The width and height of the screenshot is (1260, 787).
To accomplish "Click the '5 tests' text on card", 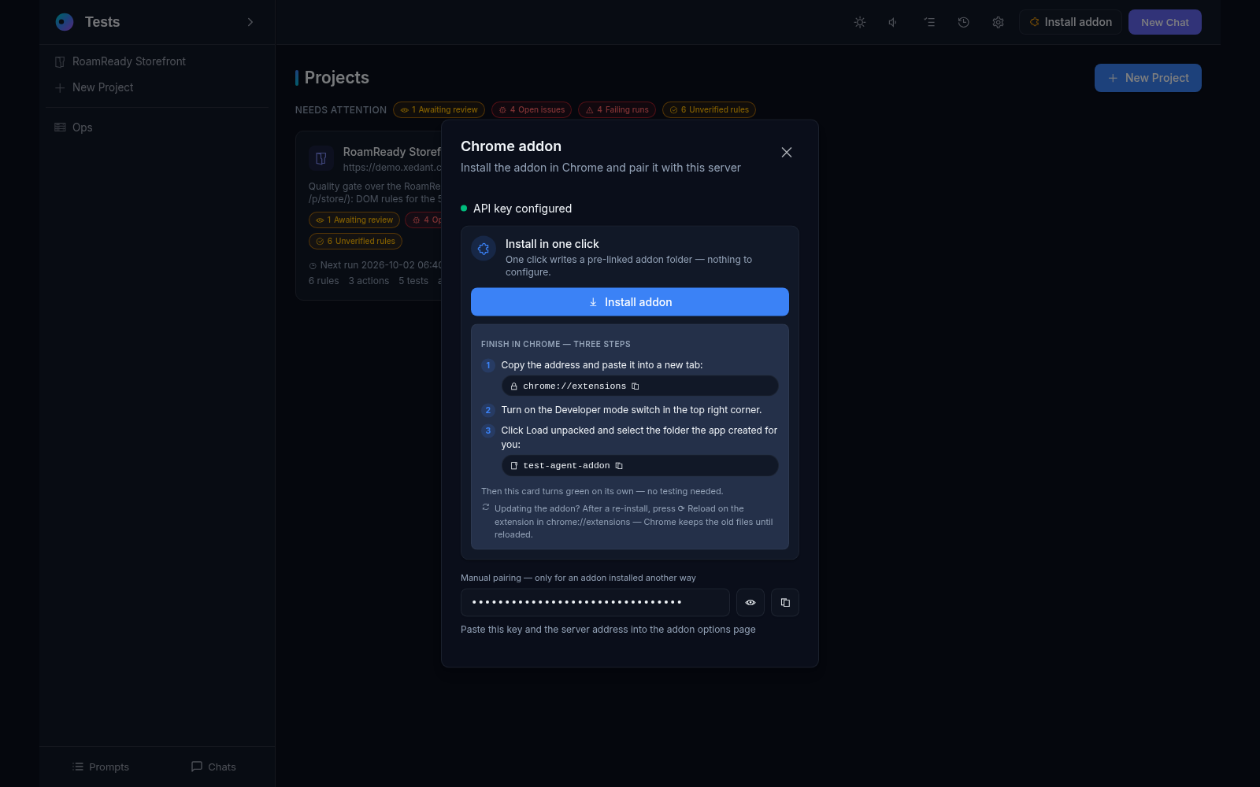I will (413, 281).
